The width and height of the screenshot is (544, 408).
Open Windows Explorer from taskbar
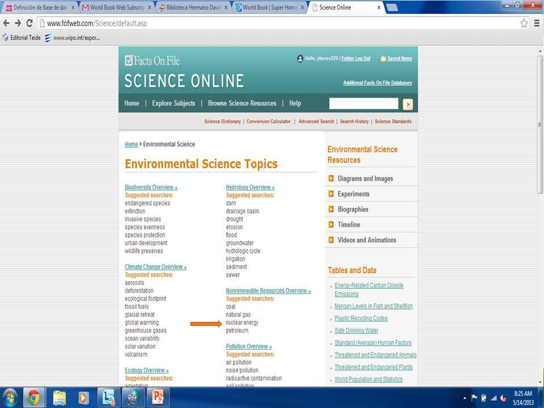click(59, 398)
